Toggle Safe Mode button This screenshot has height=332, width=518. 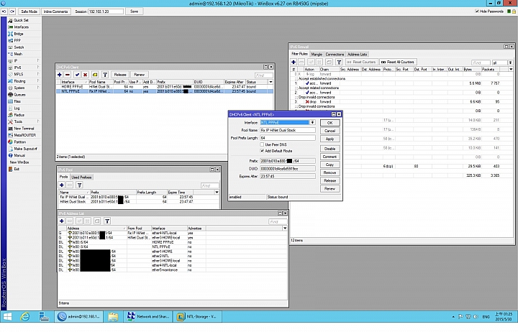(29, 11)
